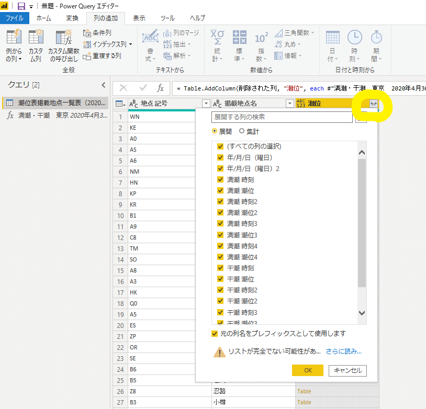Confirm expansion with the OK button
The image size is (426, 409).
pyautogui.click(x=307, y=370)
